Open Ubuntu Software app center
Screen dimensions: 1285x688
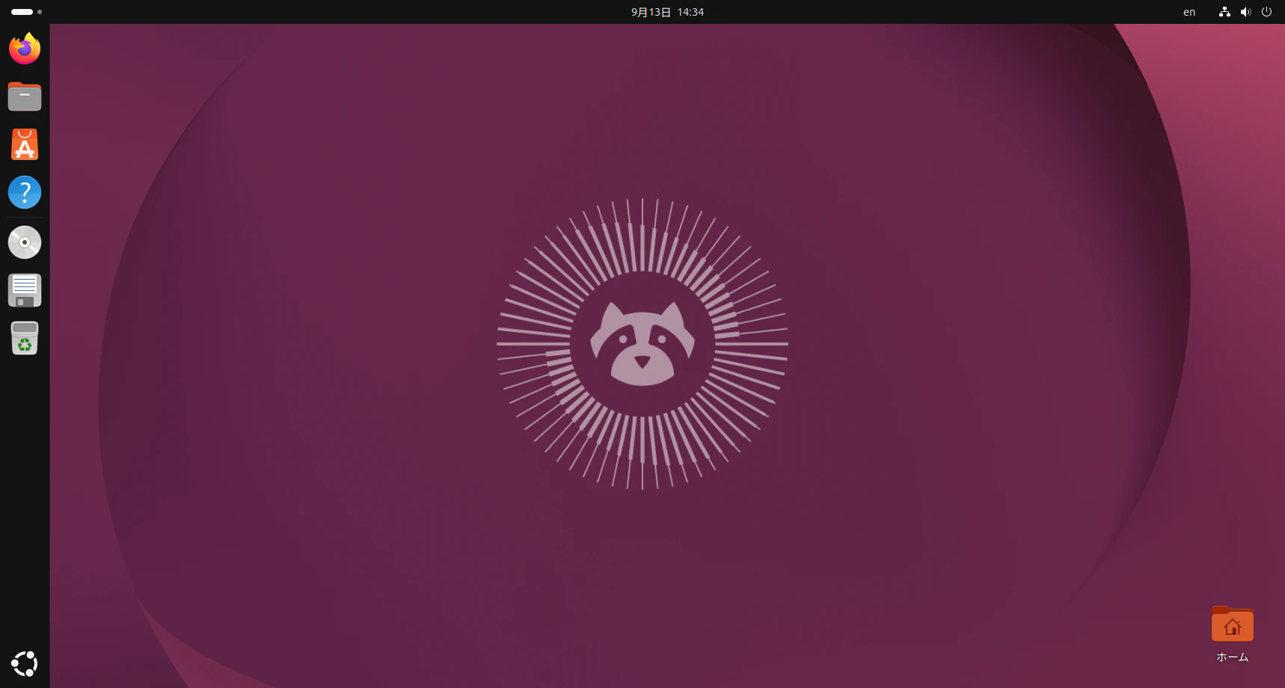coord(25,144)
